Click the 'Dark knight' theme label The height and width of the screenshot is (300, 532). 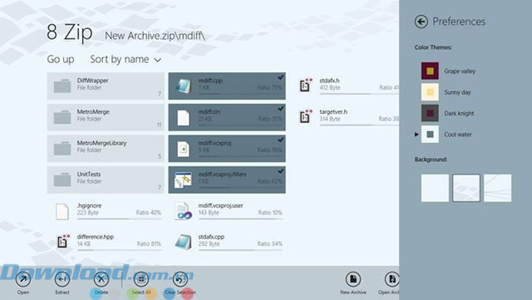pyautogui.click(x=459, y=113)
